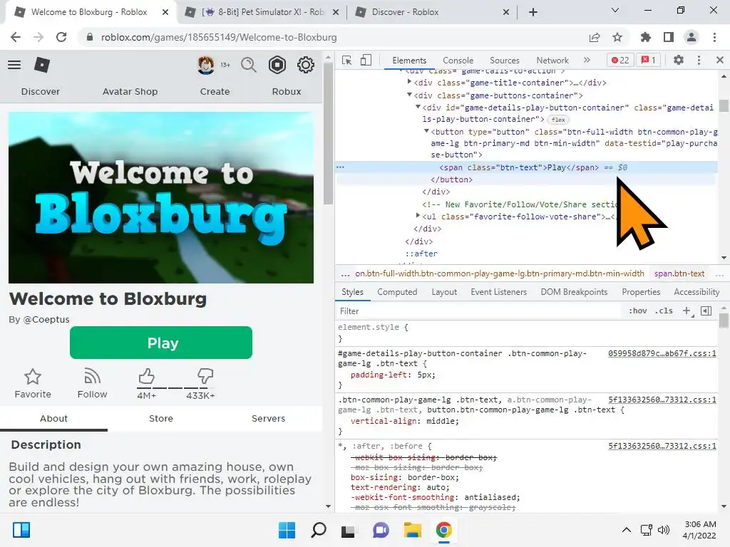Expand the game-title-container div node
The width and height of the screenshot is (730, 547).
tap(409, 82)
